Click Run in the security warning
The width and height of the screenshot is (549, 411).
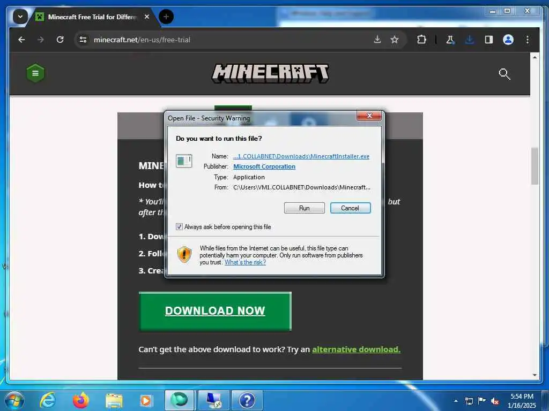click(x=305, y=208)
